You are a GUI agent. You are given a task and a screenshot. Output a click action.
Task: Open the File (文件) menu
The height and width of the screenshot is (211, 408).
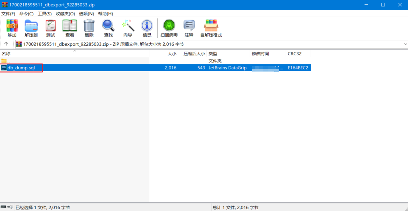(x=8, y=14)
